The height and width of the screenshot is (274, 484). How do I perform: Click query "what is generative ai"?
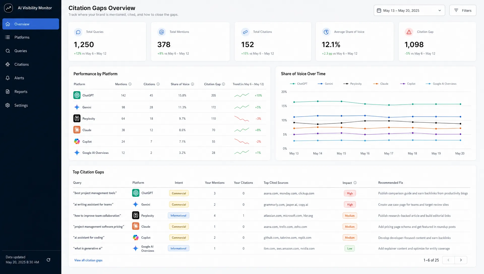pos(88,248)
